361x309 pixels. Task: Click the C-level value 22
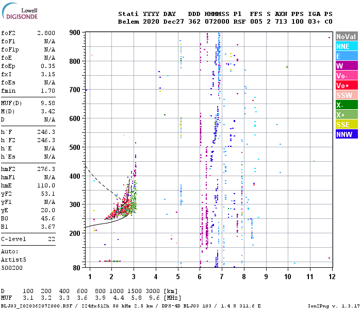tap(52, 239)
